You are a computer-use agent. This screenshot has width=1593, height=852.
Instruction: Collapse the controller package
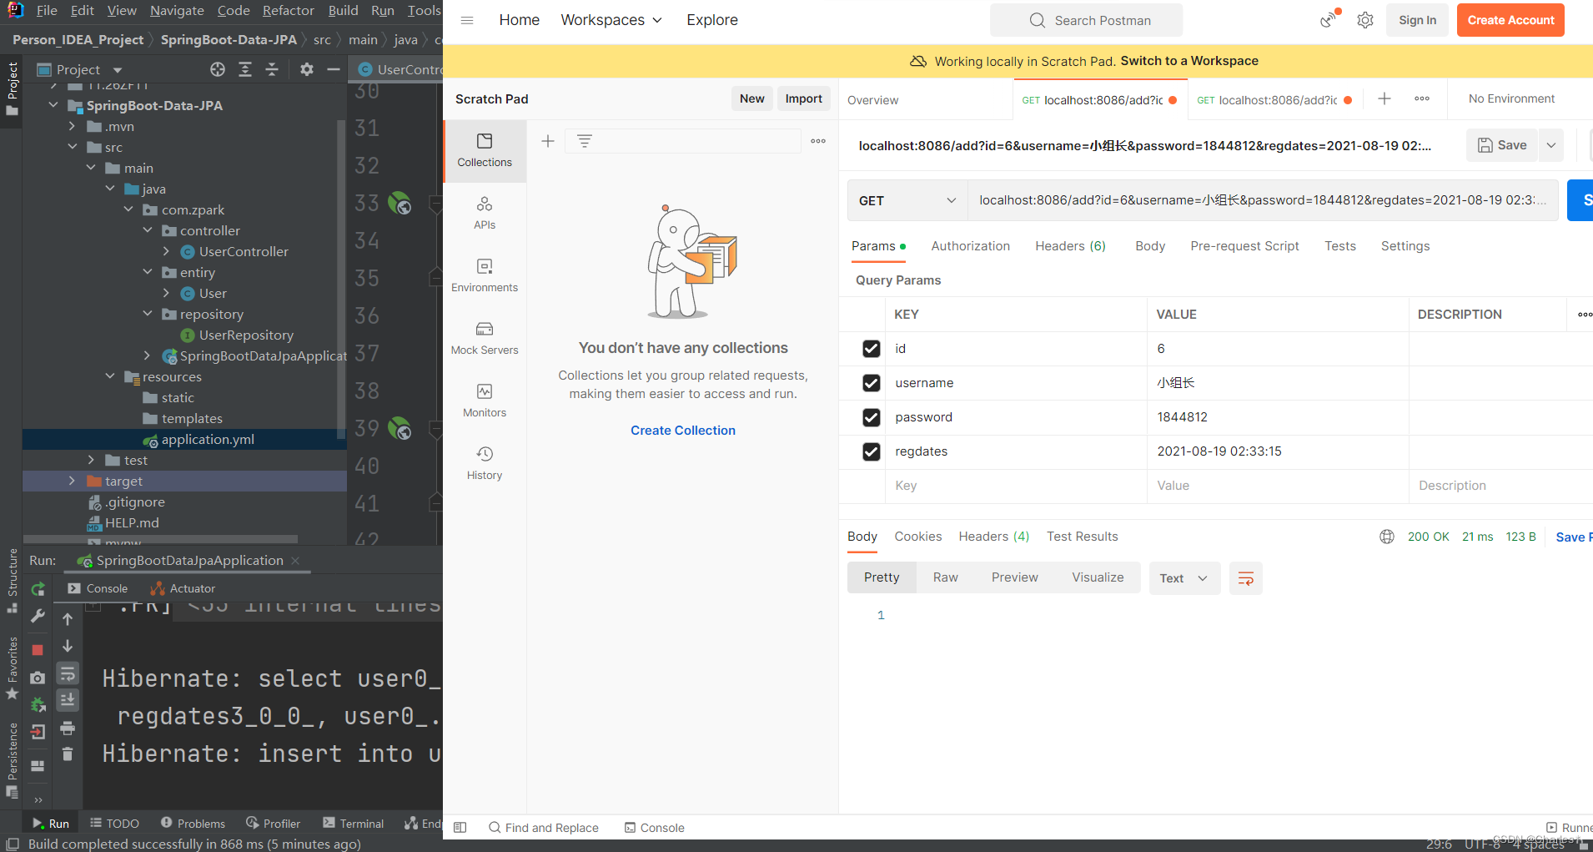(x=148, y=230)
